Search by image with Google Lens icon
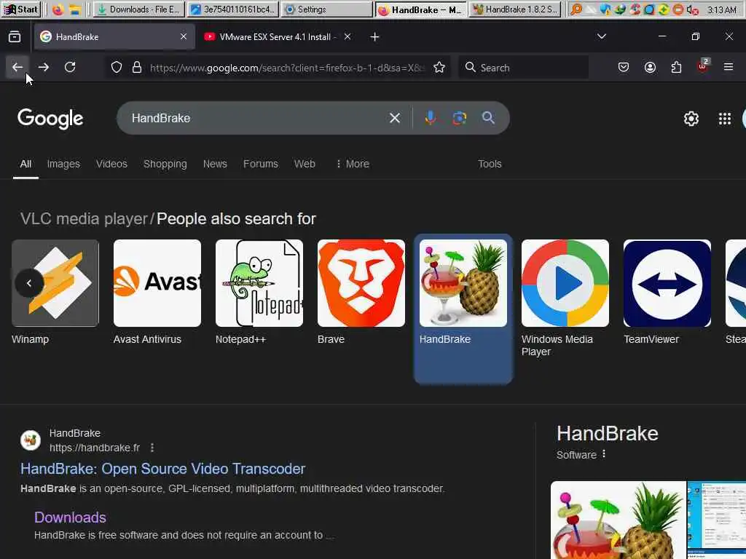Image resolution: width=746 pixels, height=559 pixels. pyautogui.click(x=459, y=118)
